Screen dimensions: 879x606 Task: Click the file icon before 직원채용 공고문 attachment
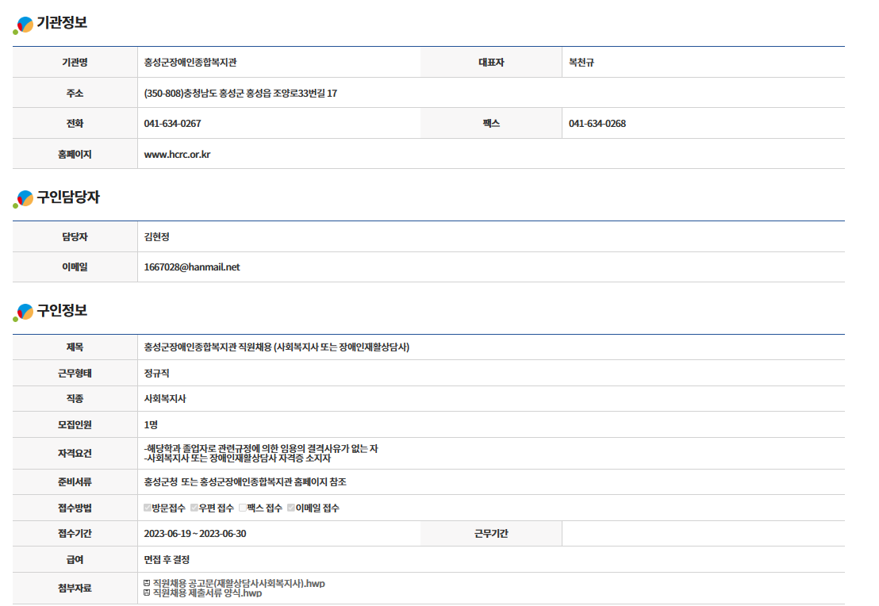147,584
